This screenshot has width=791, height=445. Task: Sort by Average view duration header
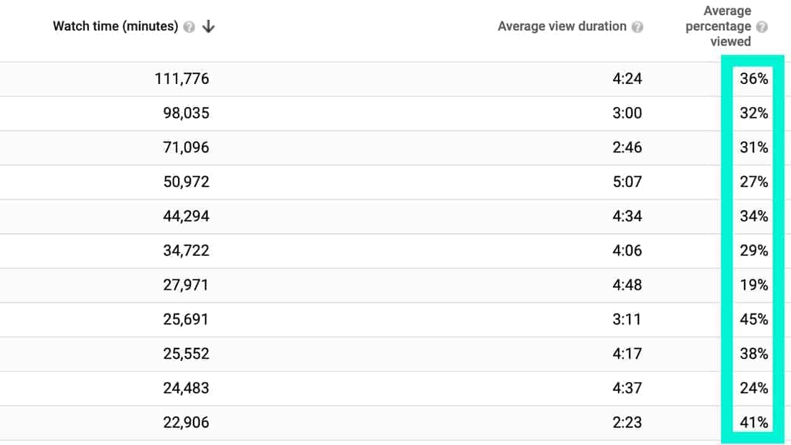562,27
